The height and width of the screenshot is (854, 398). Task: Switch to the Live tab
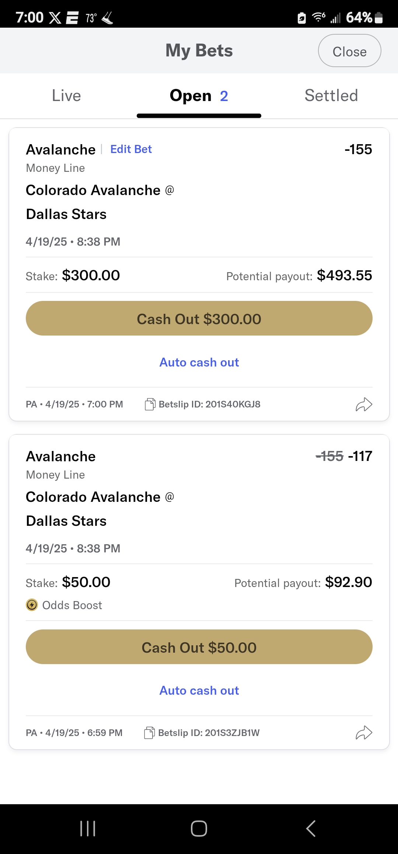[66, 96]
